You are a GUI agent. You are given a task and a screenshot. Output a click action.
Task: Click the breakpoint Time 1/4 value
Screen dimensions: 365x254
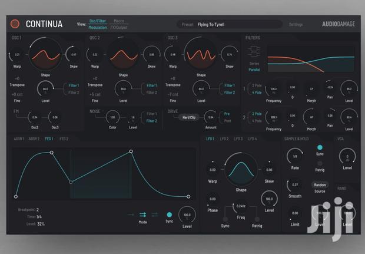[x=39, y=217]
